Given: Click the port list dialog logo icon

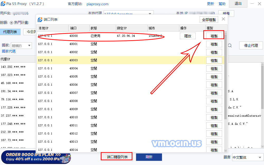Looking at the screenshot, I should [40, 20].
